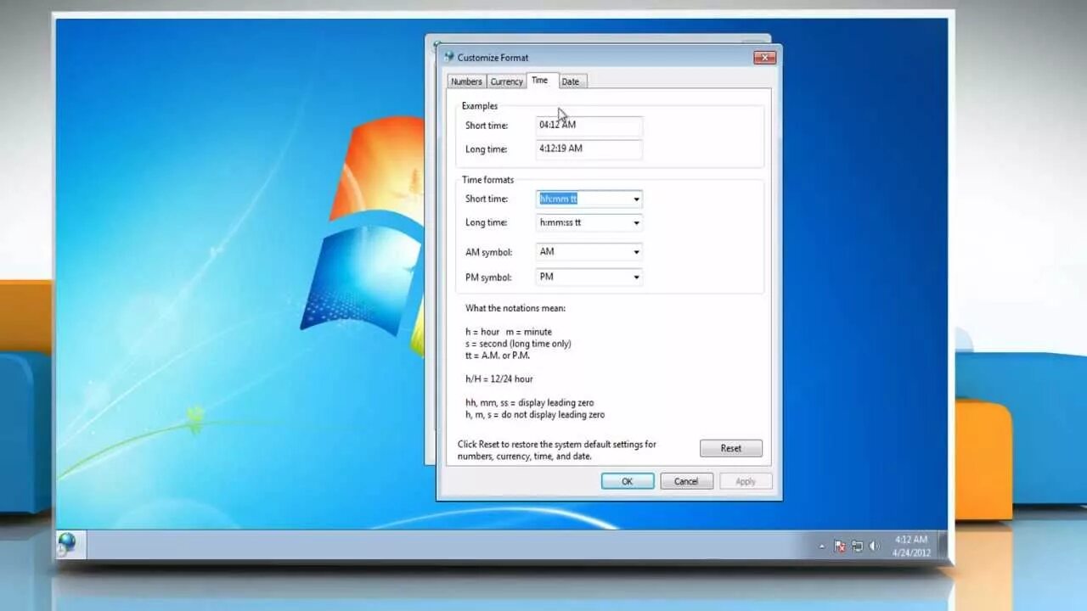This screenshot has height=611, width=1087.
Task: Expand the PM symbol dropdown
Action: click(636, 277)
